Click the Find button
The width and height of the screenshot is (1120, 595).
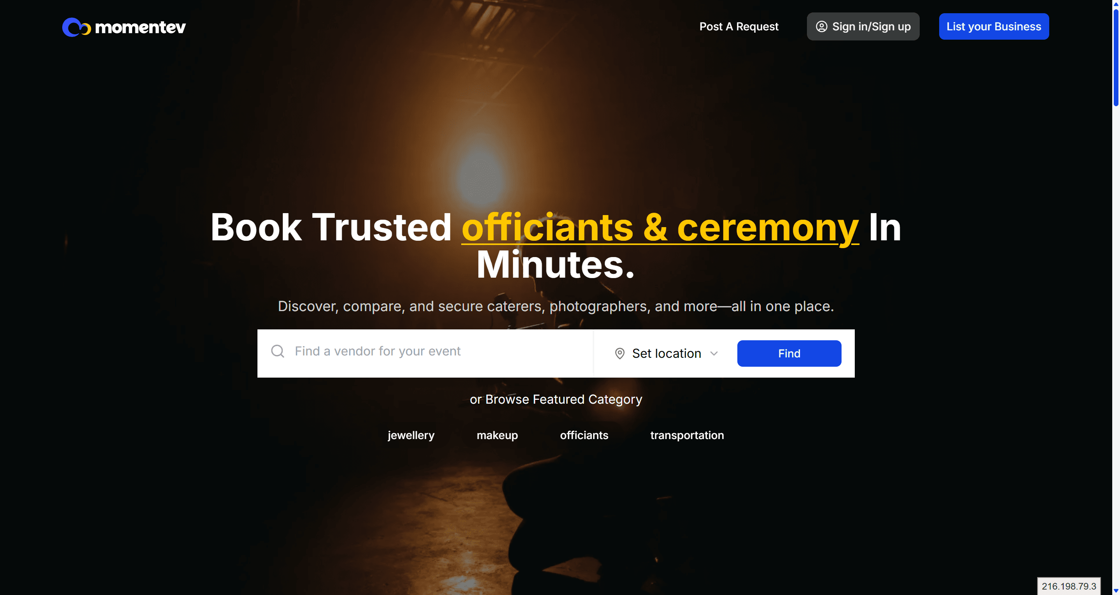(789, 353)
